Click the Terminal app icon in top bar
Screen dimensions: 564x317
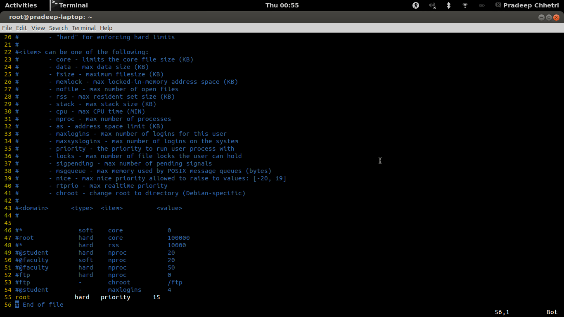[x=54, y=5]
